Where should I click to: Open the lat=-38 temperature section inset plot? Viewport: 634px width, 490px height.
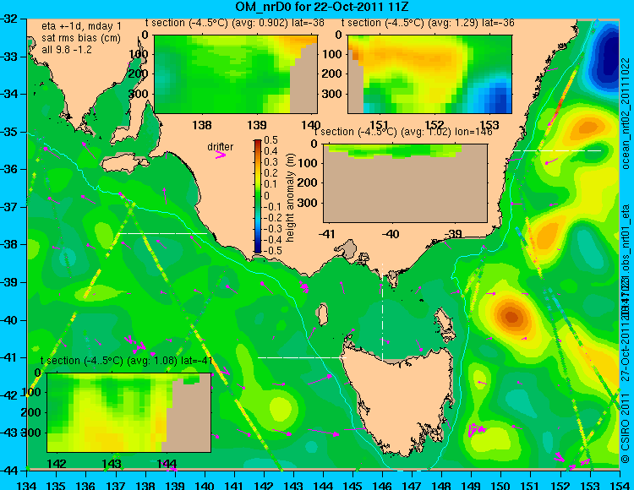point(236,74)
